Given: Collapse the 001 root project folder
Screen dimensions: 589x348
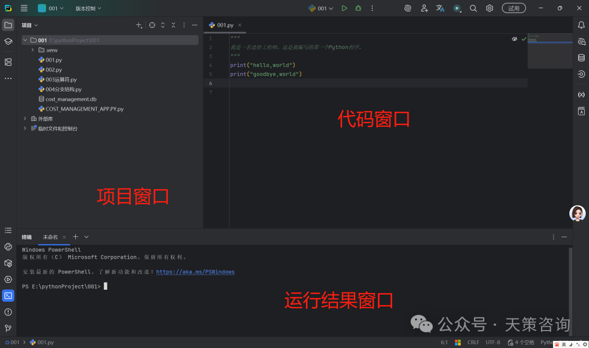Looking at the screenshot, I should click(x=25, y=40).
